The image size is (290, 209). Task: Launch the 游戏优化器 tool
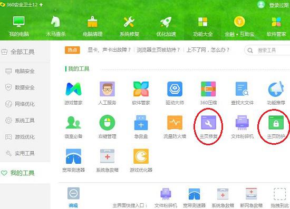click(141, 161)
